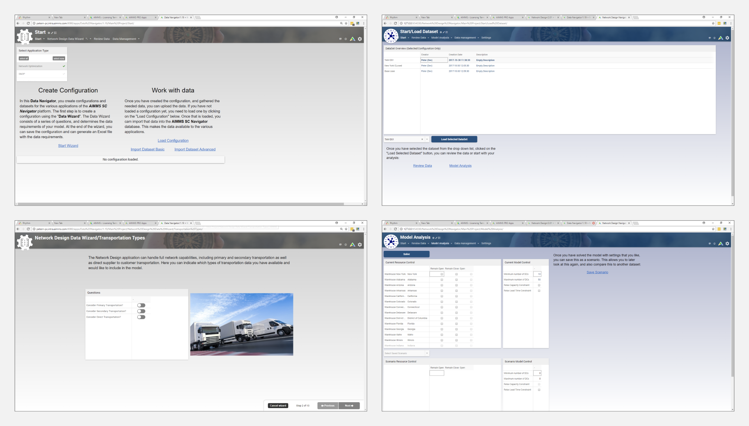The height and width of the screenshot is (426, 749).
Task: Click the network logo on Start/Load Dataset page
Action: pos(390,36)
